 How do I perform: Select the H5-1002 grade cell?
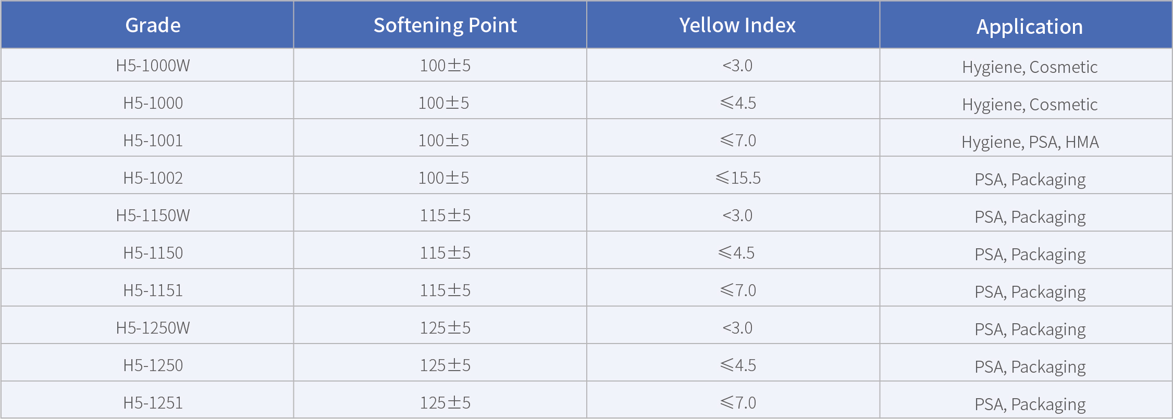pyautogui.click(x=153, y=178)
